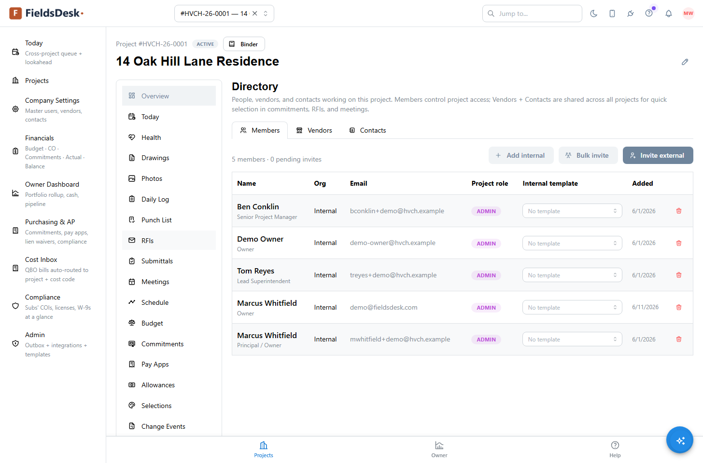Open Overview in project menu
The height and width of the screenshot is (463, 703).
pyautogui.click(x=169, y=96)
